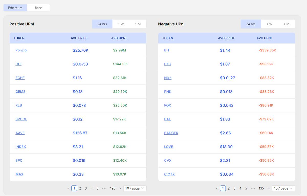This screenshot has width=307, height=196.
Task: Select 1 M in Negative UPnl
Action: [x=287, y=24]
